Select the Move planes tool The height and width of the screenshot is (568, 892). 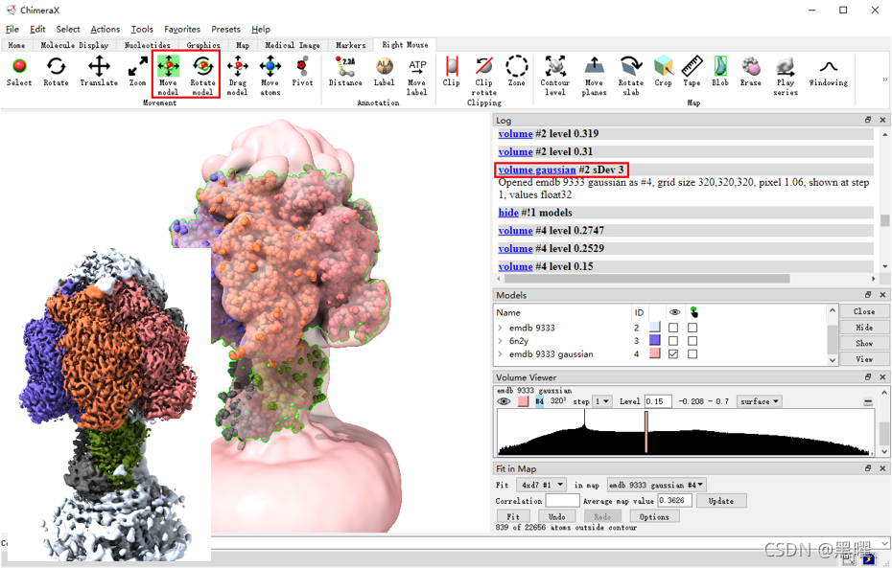(x=594, y=75)
